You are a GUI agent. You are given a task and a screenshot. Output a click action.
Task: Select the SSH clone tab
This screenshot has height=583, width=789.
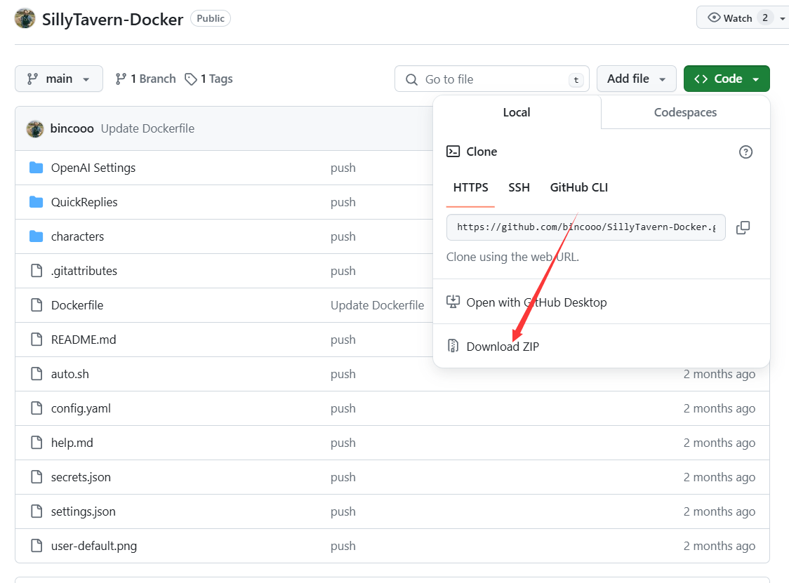coord(519,187)
